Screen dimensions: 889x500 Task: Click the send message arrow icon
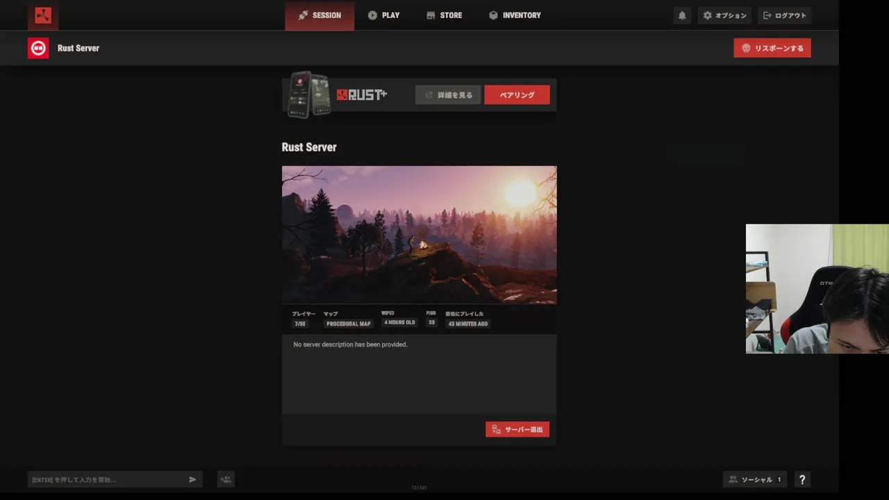click(193, 479)
